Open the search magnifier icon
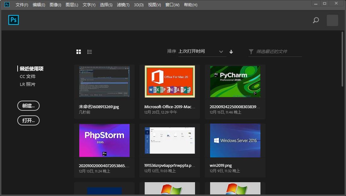Screen dimensions: 346x196 pos(316,20)
